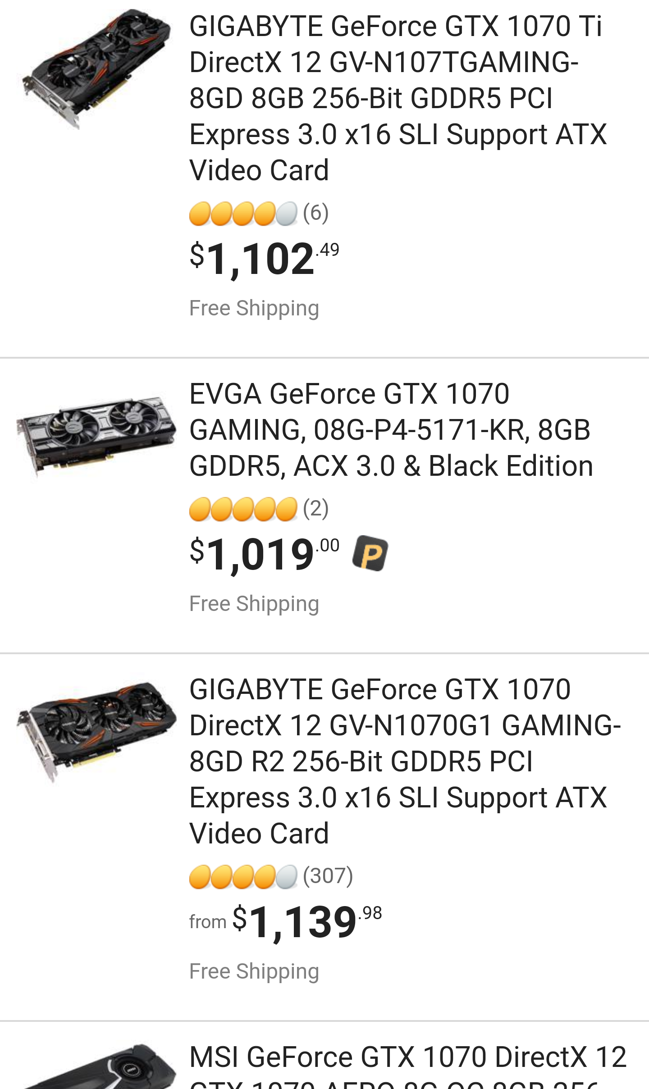Screen dimensions: 649x1089
Task: Tap the MSI GeForce GTX 1070 card thumbnail
Action: (96, 1068)
